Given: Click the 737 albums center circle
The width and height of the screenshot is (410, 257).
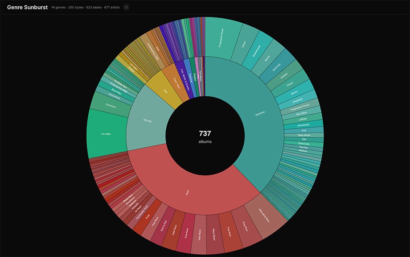Looking at the screenshot, I should click(205, 136).
